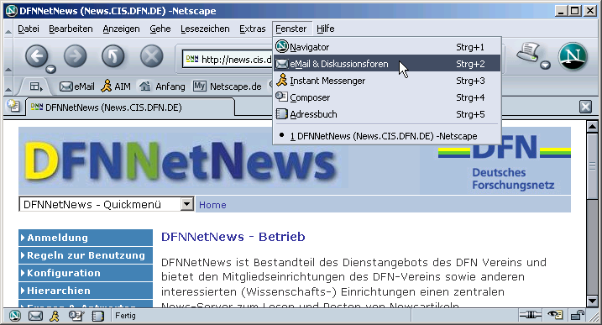The image size is (602, 325).
Task: Choose Instant Messenger menu entry
Action: [x=387, y=81]
